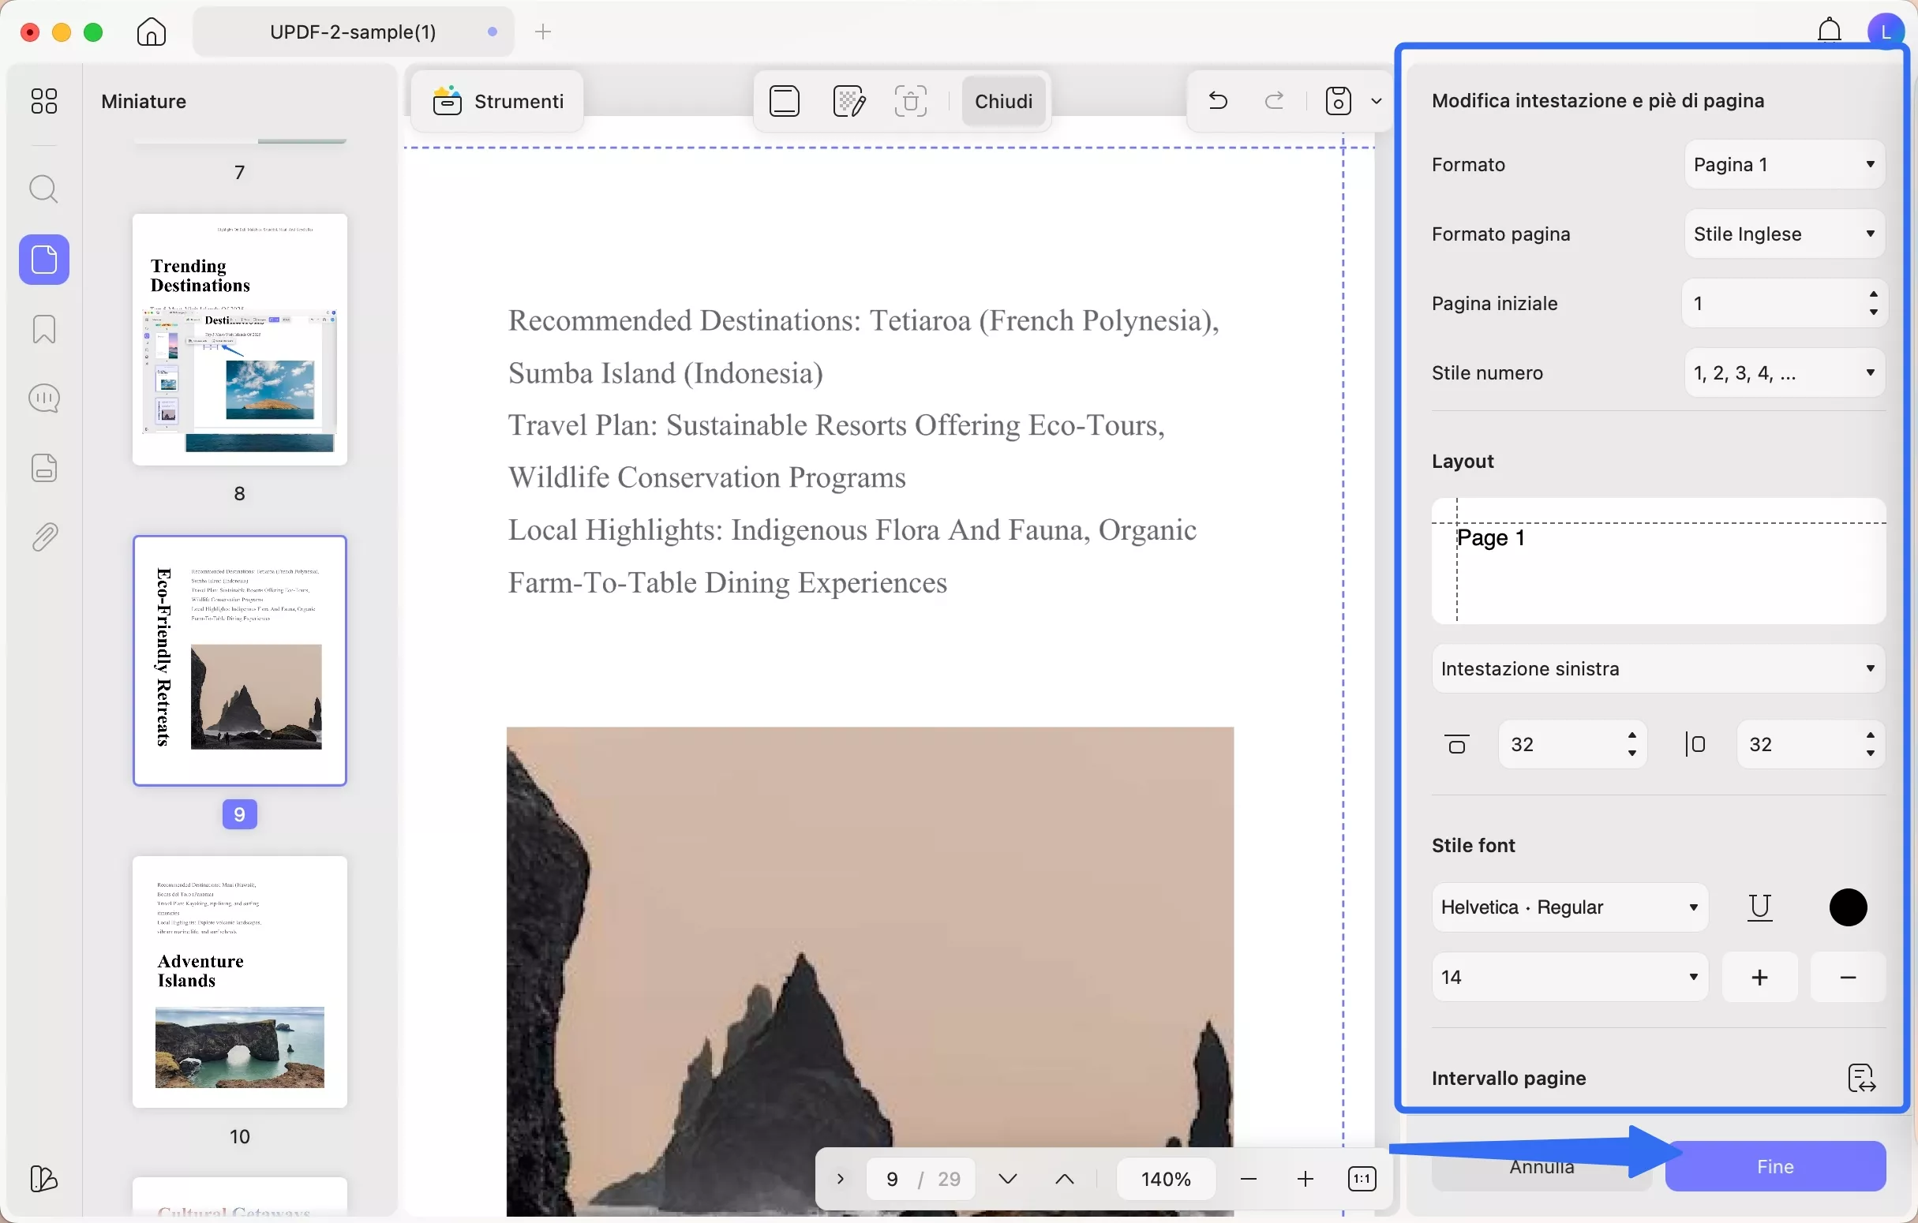Open the Intervallo pagine settings icon

pos(1861,1076)
